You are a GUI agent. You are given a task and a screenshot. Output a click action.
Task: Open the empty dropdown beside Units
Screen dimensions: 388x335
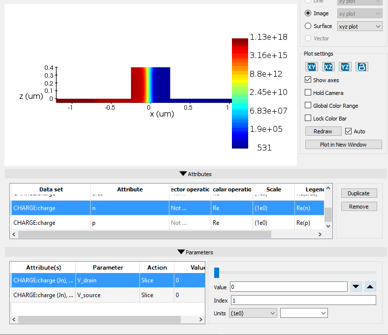(304, 313)
